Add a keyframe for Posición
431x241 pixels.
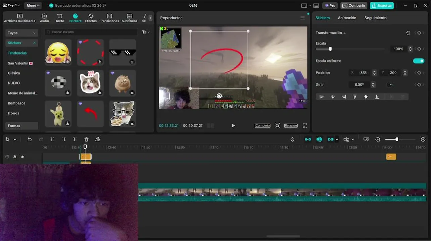419,73
